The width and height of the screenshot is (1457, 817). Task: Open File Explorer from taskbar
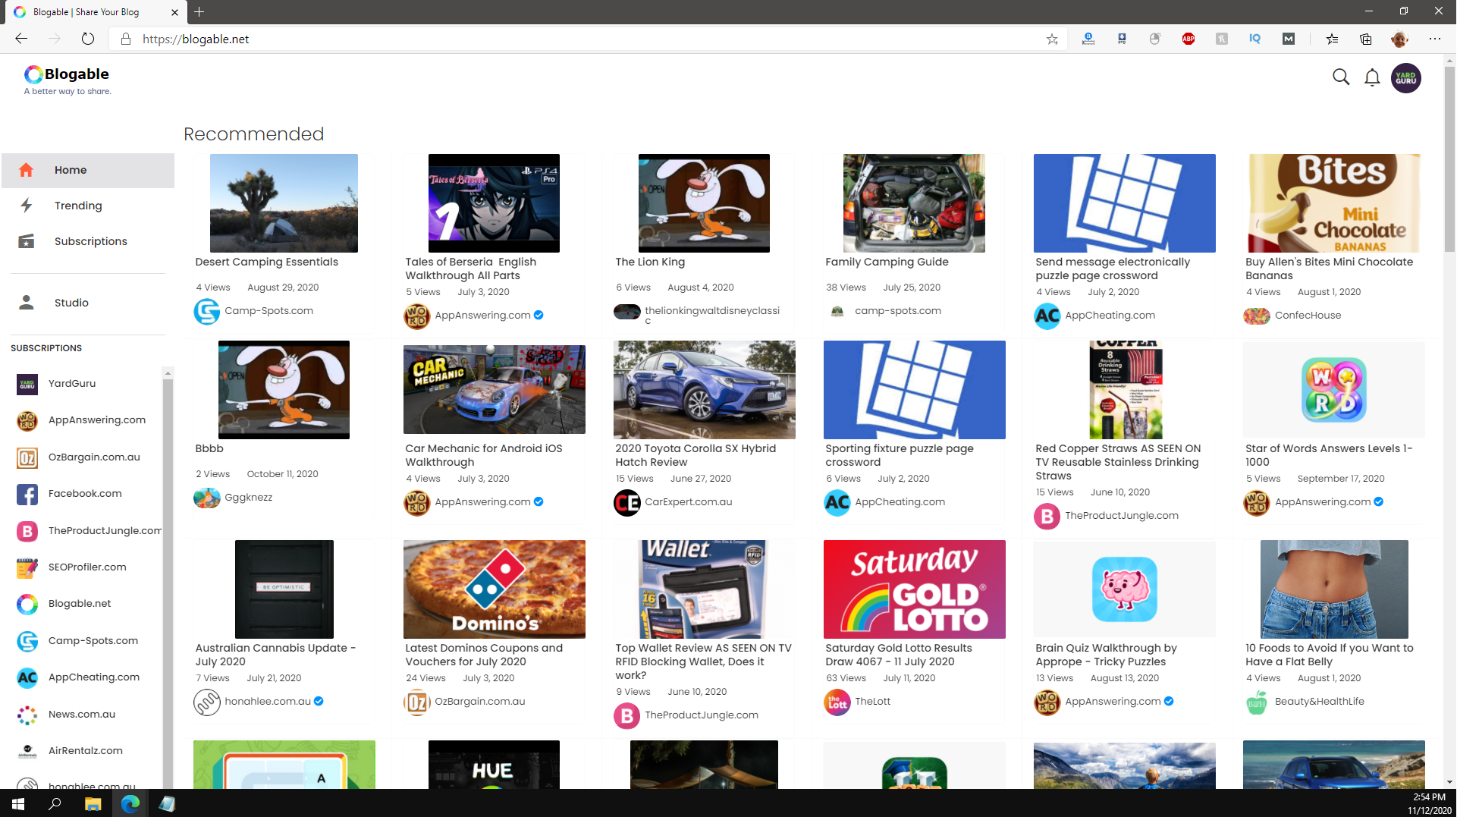[93, 803]
